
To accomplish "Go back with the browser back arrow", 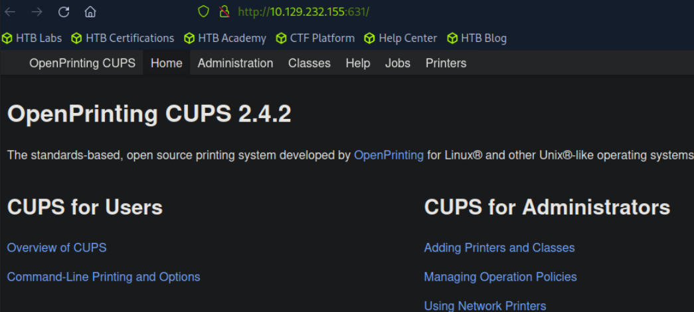I will [10, 12].
